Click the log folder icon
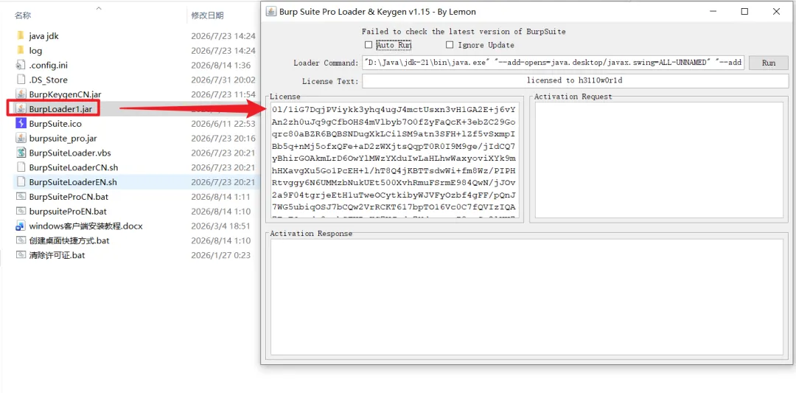 coord(21,51)
